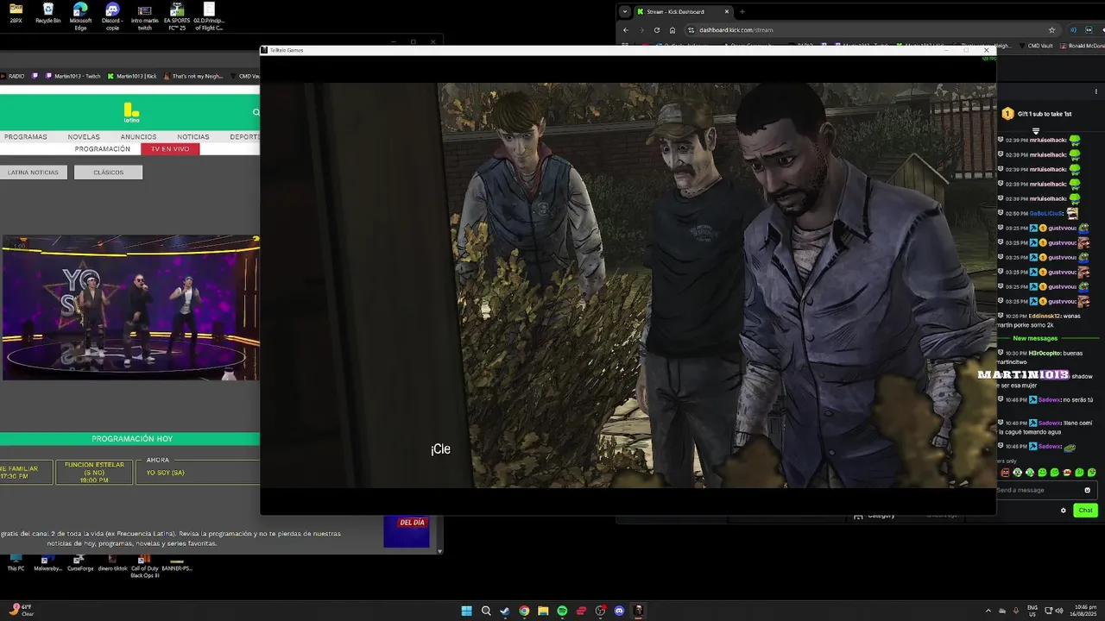Click the H3r0copito username in chat
1105x621 pixels.
tap(1044, 353)
